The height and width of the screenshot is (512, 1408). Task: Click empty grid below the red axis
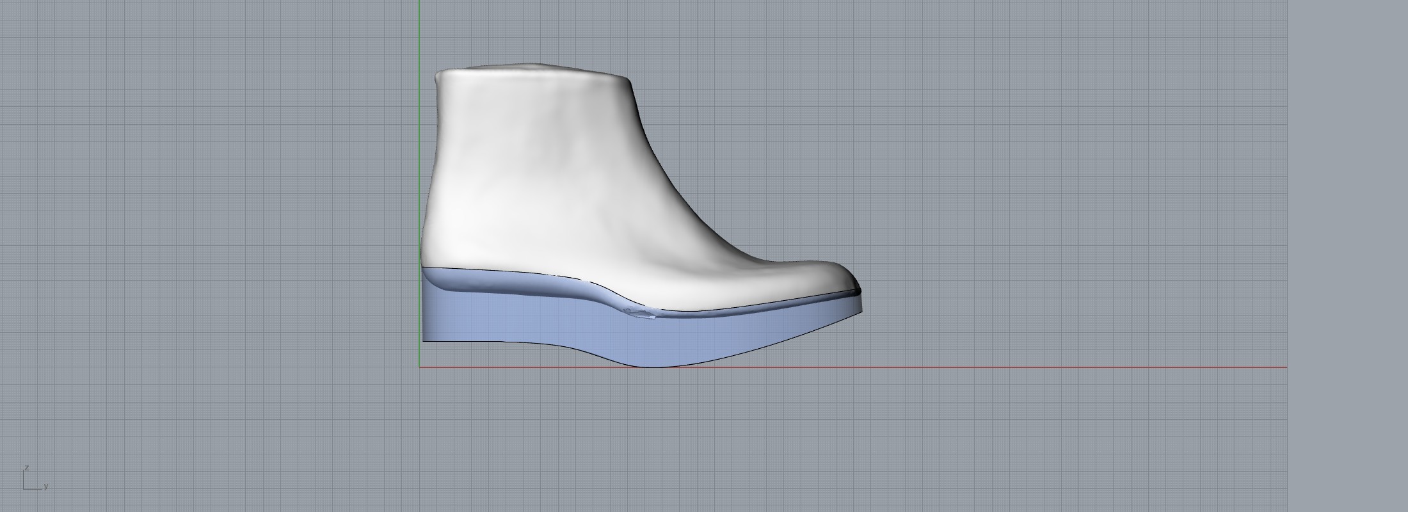768,435
